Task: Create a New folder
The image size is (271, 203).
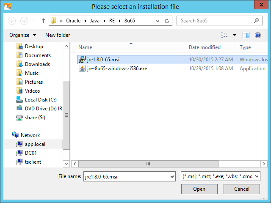Action: 58,35
